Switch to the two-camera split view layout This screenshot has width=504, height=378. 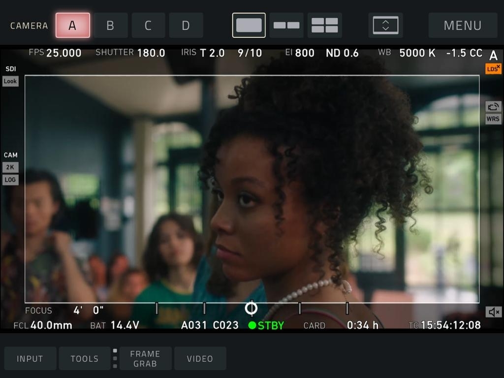286,25
